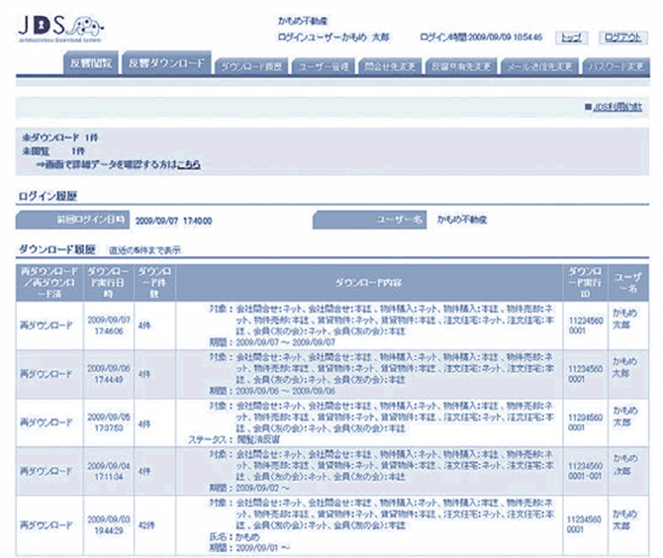This screenshot has width=663, height=558.
Task: Open the 反響閲覧 tab
Action: pyautogui.click(x=91, y=65)
